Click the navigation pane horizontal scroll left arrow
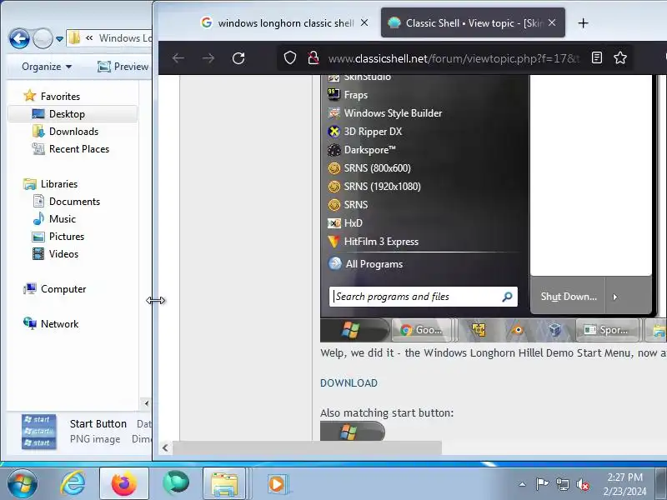 point(147,403)
